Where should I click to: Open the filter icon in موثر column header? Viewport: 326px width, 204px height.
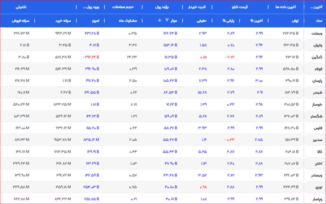tap(167, 20)
